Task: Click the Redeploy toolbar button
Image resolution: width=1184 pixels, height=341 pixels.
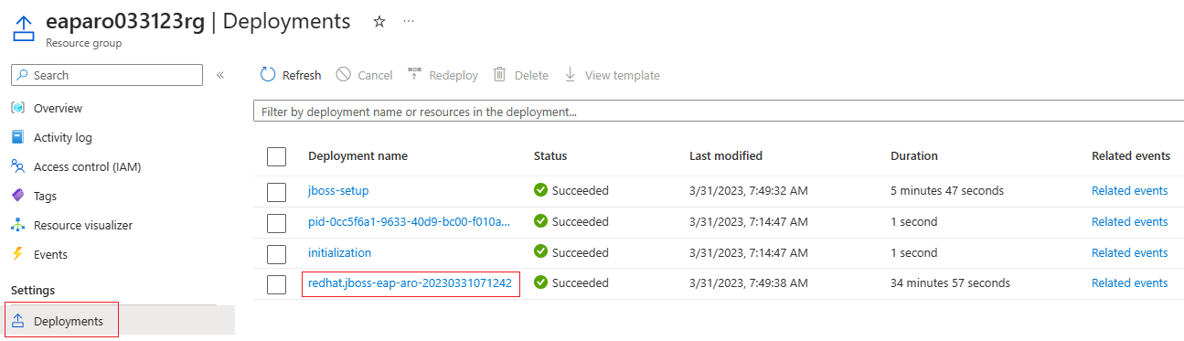Action: pyautogui.click(x=443, y=75)
